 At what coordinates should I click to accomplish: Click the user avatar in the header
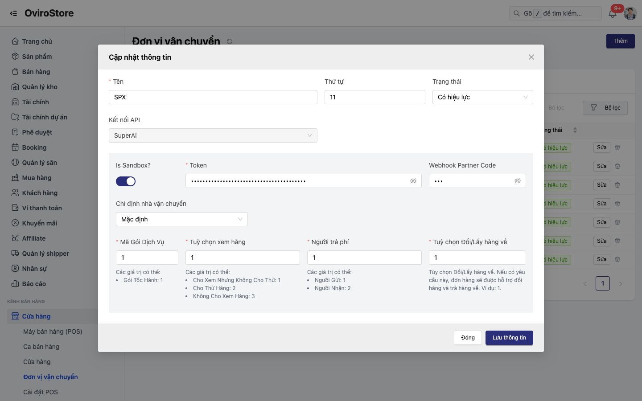tap(630, 13)
